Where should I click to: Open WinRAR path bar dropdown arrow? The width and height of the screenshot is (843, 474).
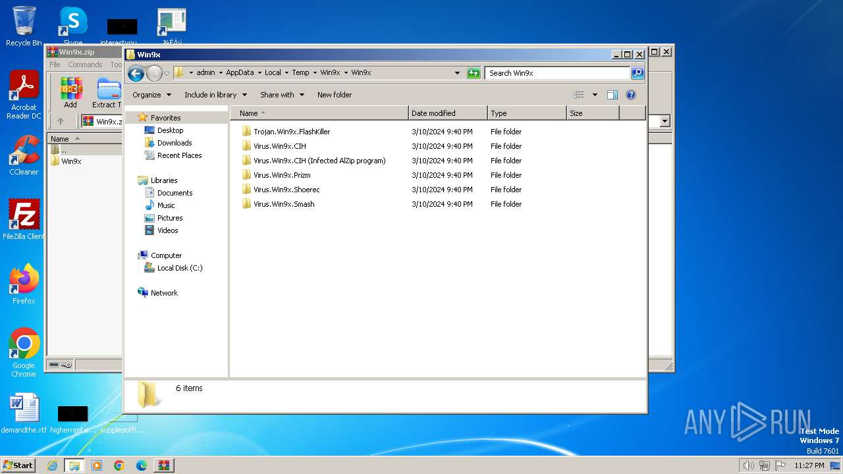[665, 121]
